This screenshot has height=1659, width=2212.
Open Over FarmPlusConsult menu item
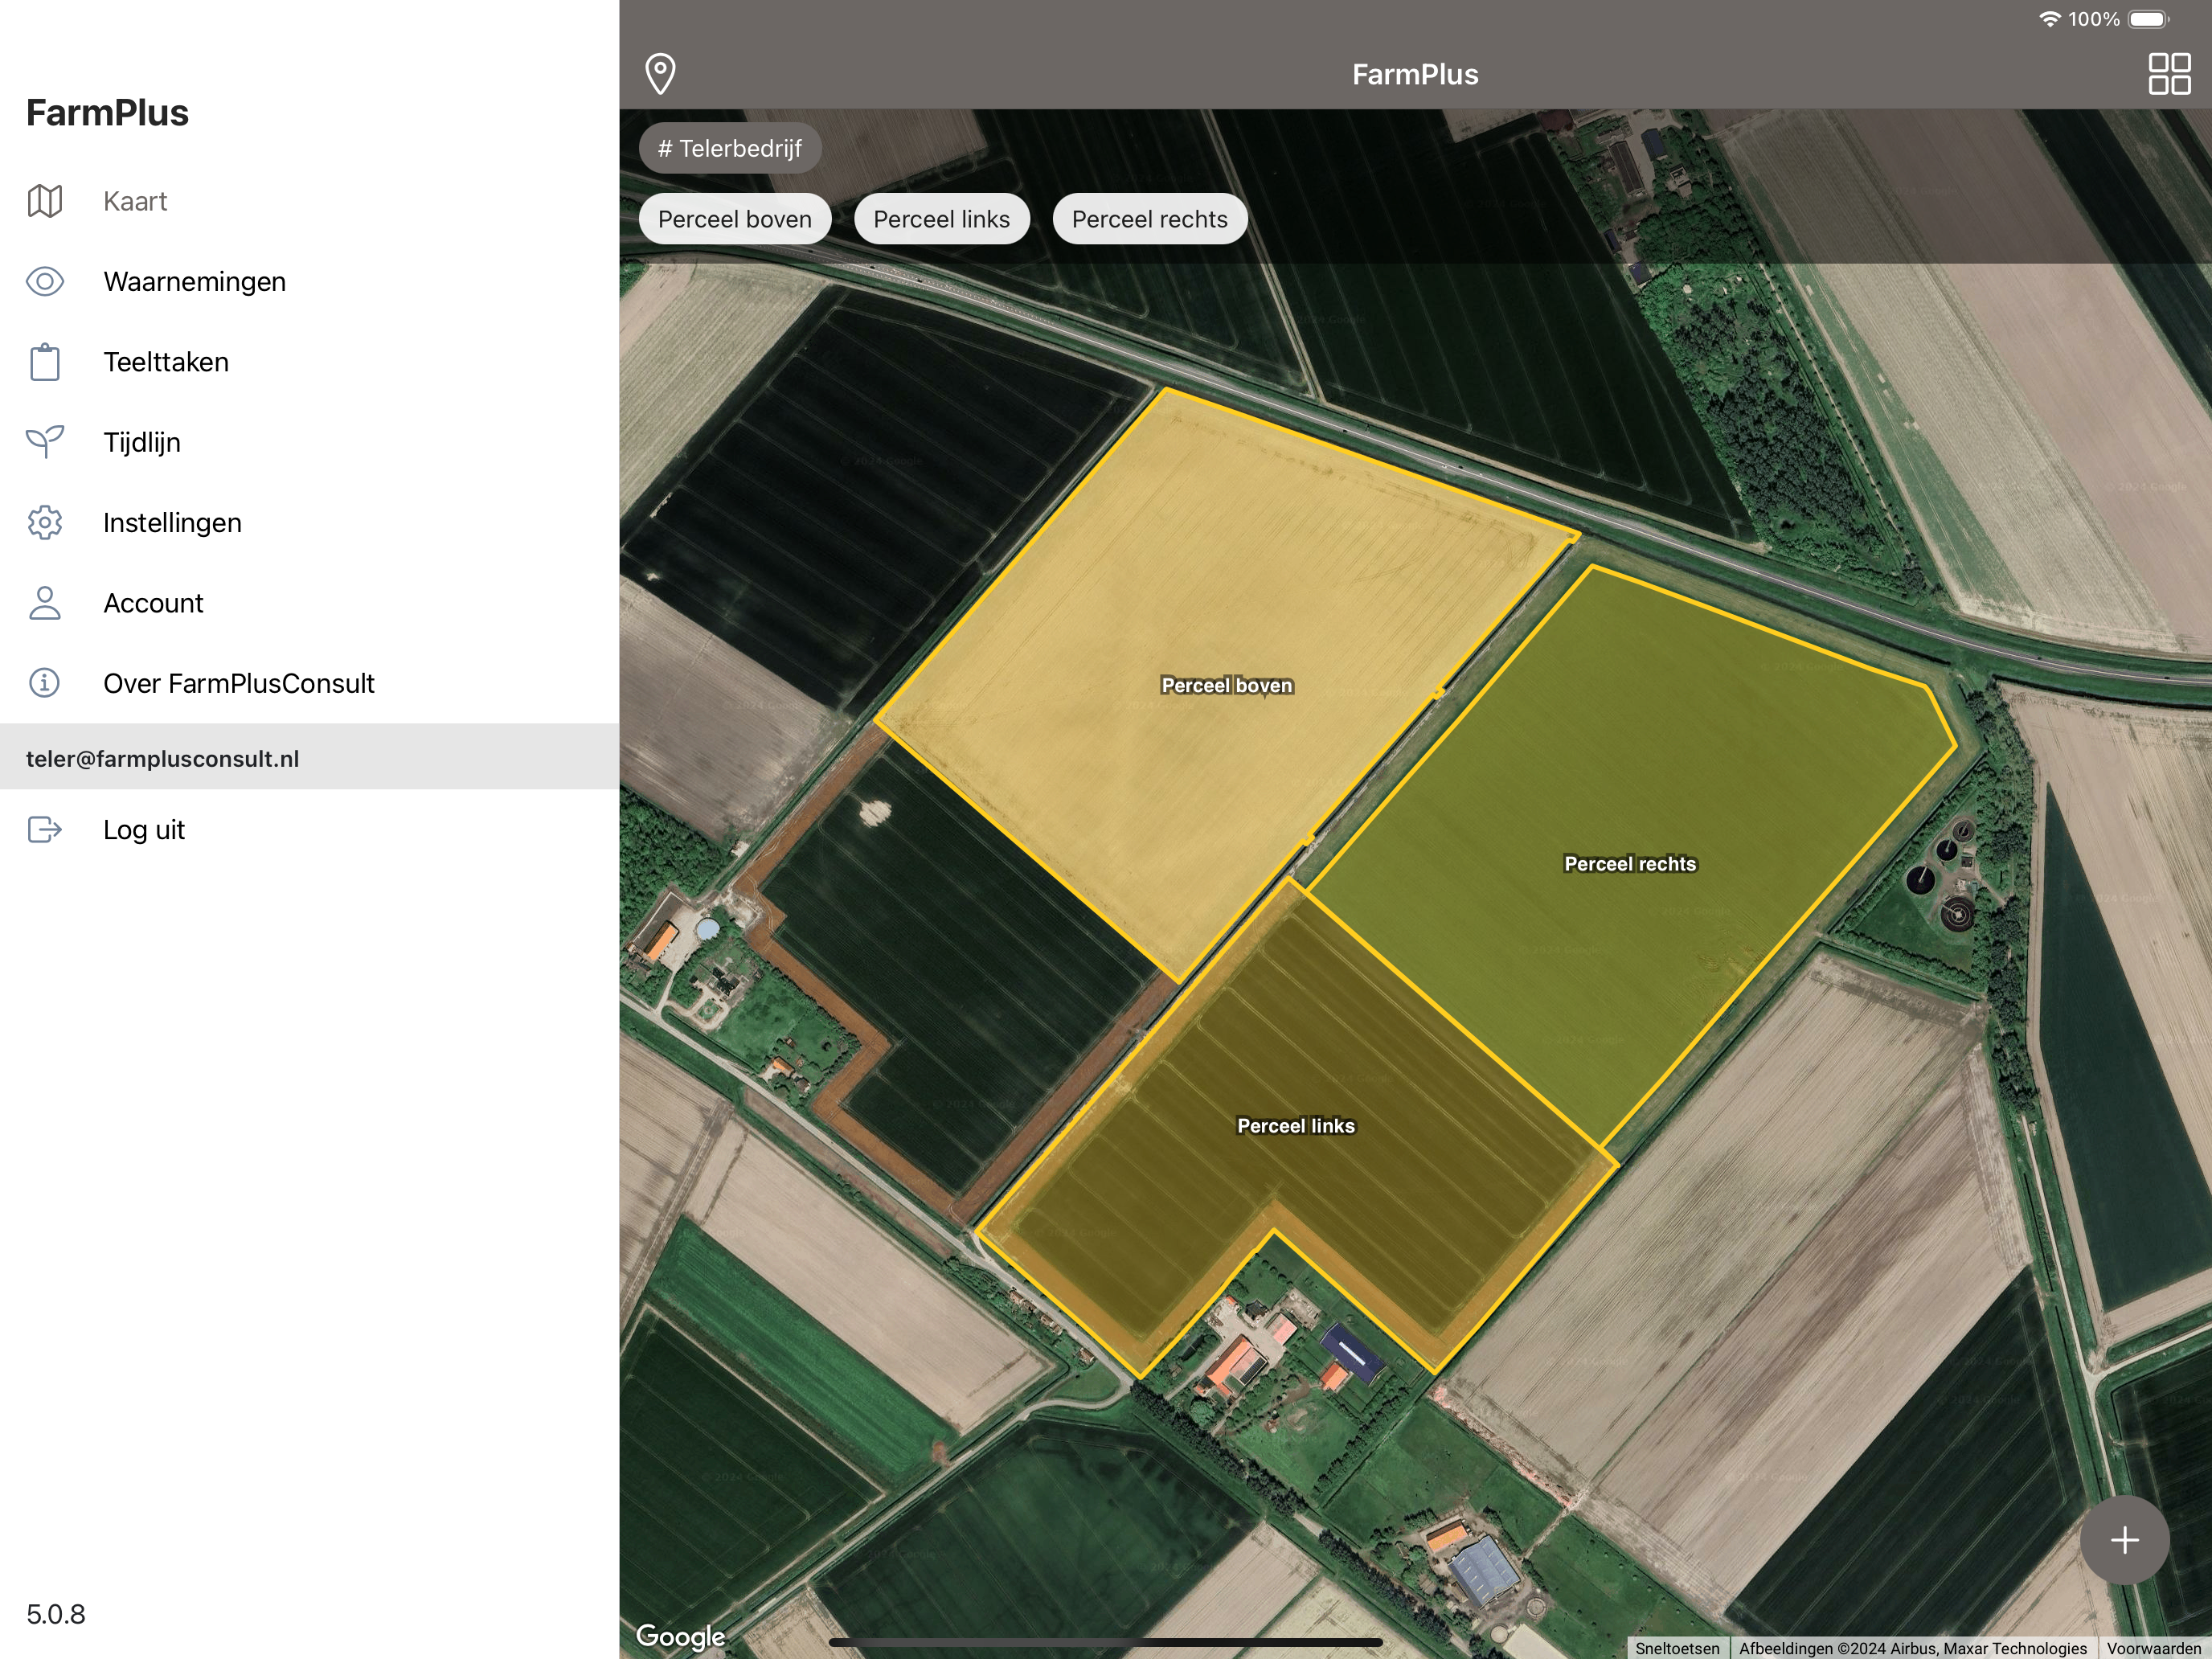pos(309,683)
